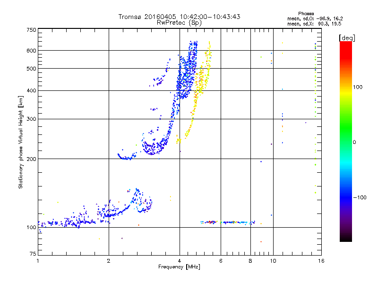Click the y-axis tick label '600'
The width and height of the screenshot is (378, 284).
31,51
